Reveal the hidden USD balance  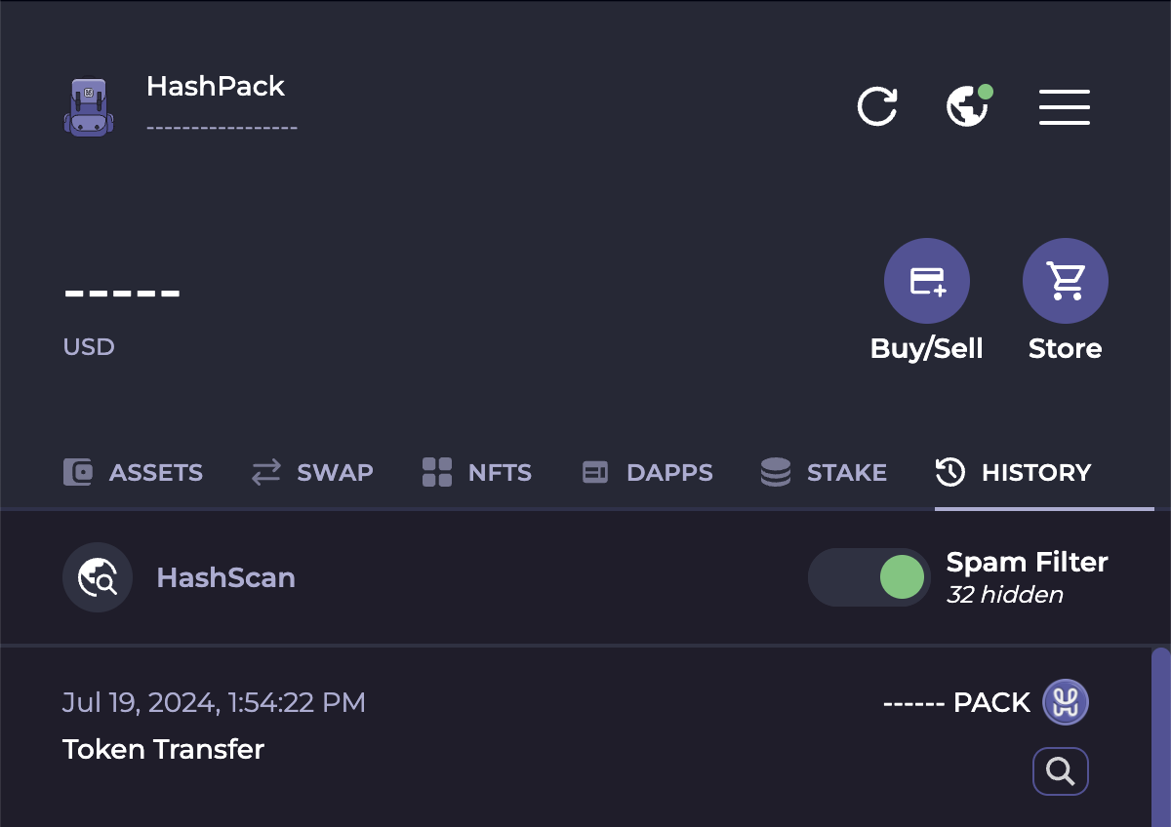pyautogui.click(x=122, y=293)
